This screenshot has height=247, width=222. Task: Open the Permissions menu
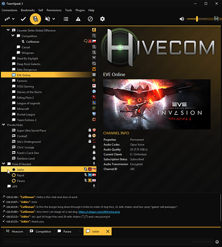point(54,10)
